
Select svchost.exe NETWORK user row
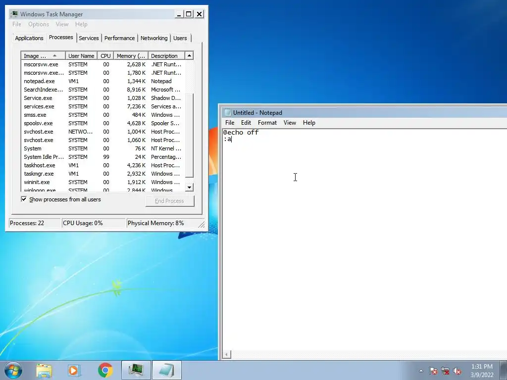coord(103,132)
